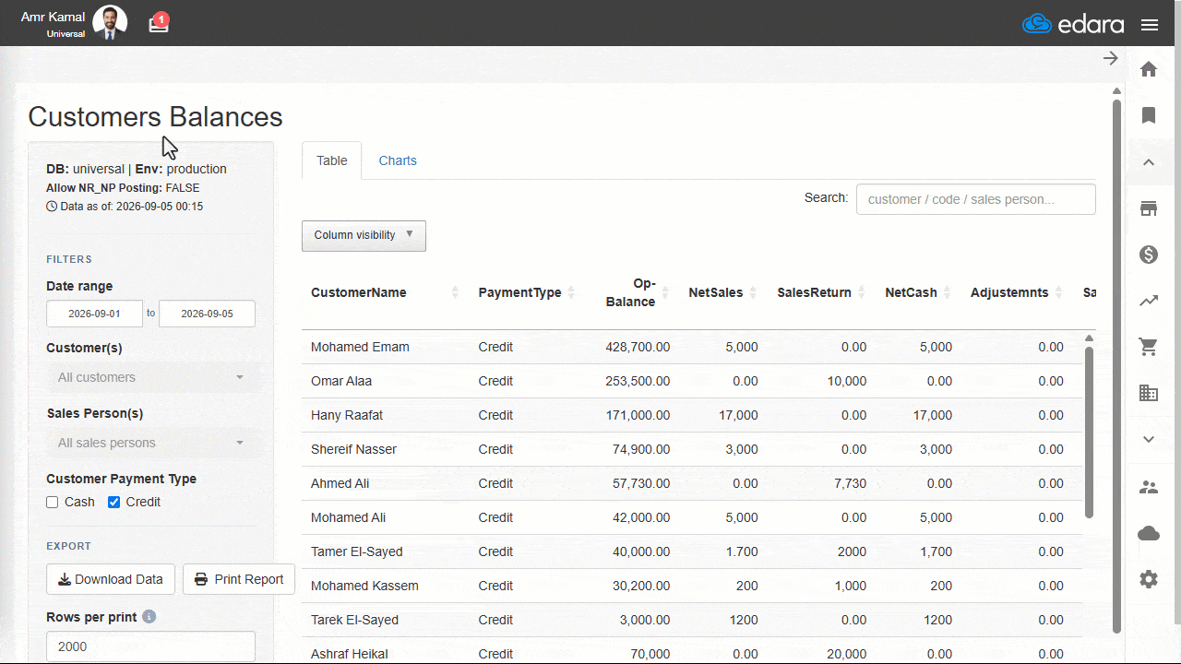Open the dollar coin icon in sidebar
The height and width of the screenshot is (664, 1181).
coord(1149,255)
